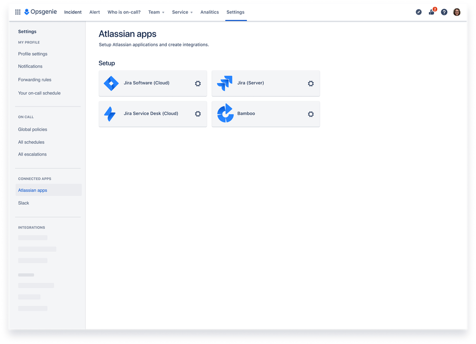
Task: Click the Setup section heading
Action: point(107,63)
